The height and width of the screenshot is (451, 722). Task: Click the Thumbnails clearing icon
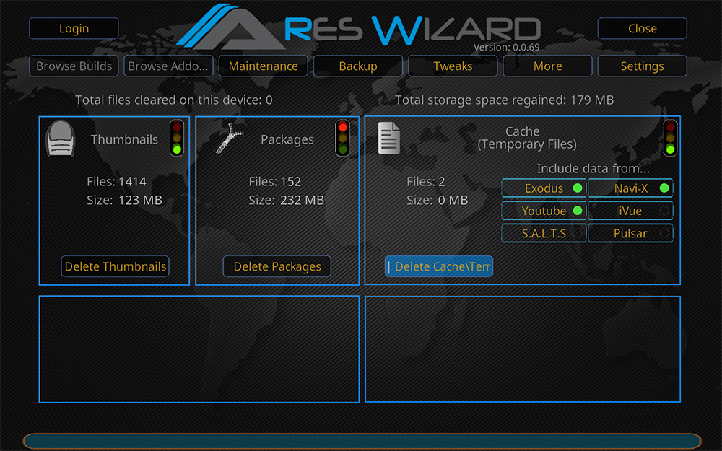[61, 139]
